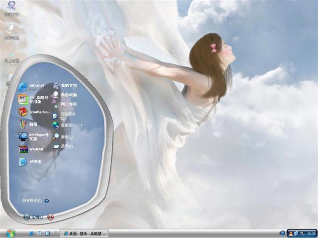318x238 pixels.
Task: Click the middle round quick launch icon
Action: click(40, 234)
